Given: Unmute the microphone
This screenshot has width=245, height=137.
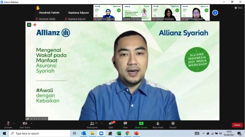Looking at the screenshot, I should coord(8,125).
